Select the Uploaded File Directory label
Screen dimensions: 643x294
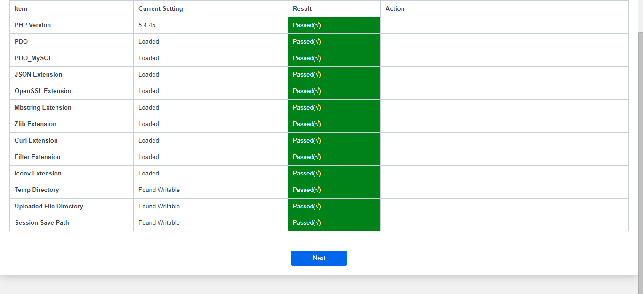click(49, 206)
